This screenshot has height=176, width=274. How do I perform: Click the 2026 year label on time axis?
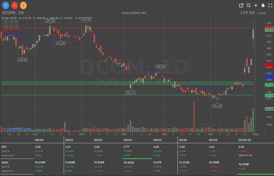[x=82, y=134]
